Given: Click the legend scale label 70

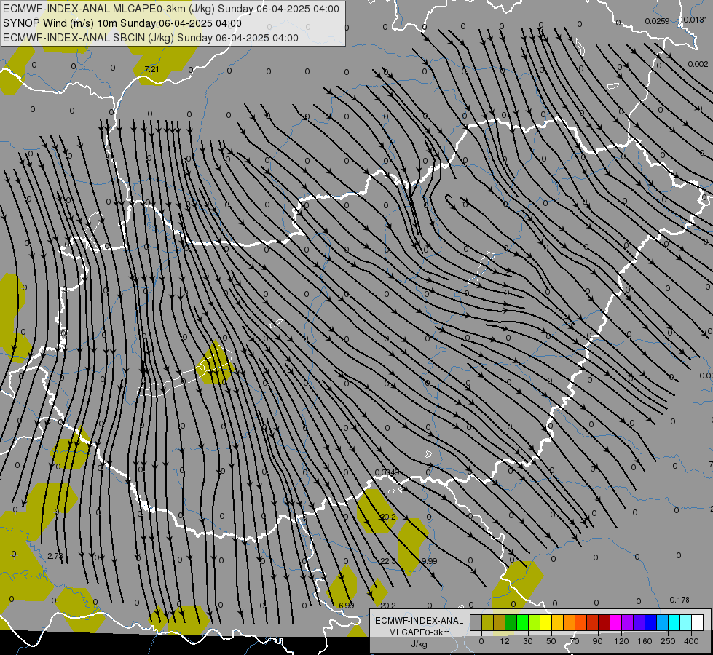Looking at the screenshot, I should tap(575, 641).
